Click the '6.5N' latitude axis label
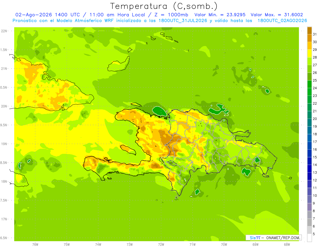Viewport: 322px width, 248px height. pyautogui.click(x=4, y=238)
